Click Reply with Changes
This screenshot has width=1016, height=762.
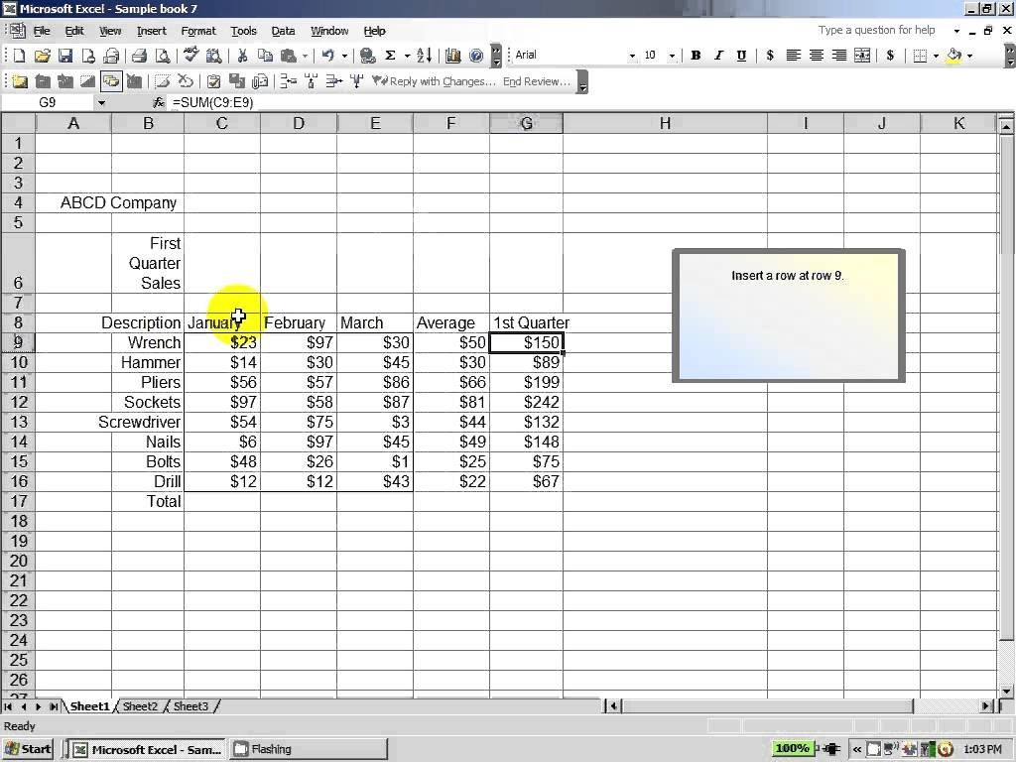[x=437, y=81]
